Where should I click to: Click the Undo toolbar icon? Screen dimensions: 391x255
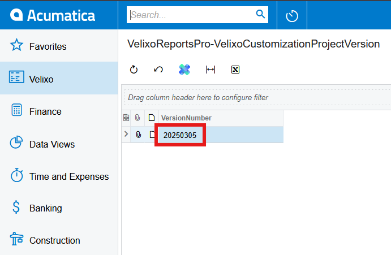pyautogui.click(x=158, y=70)
